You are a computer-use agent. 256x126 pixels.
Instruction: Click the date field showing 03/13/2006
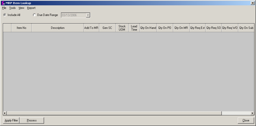point(73,15)
